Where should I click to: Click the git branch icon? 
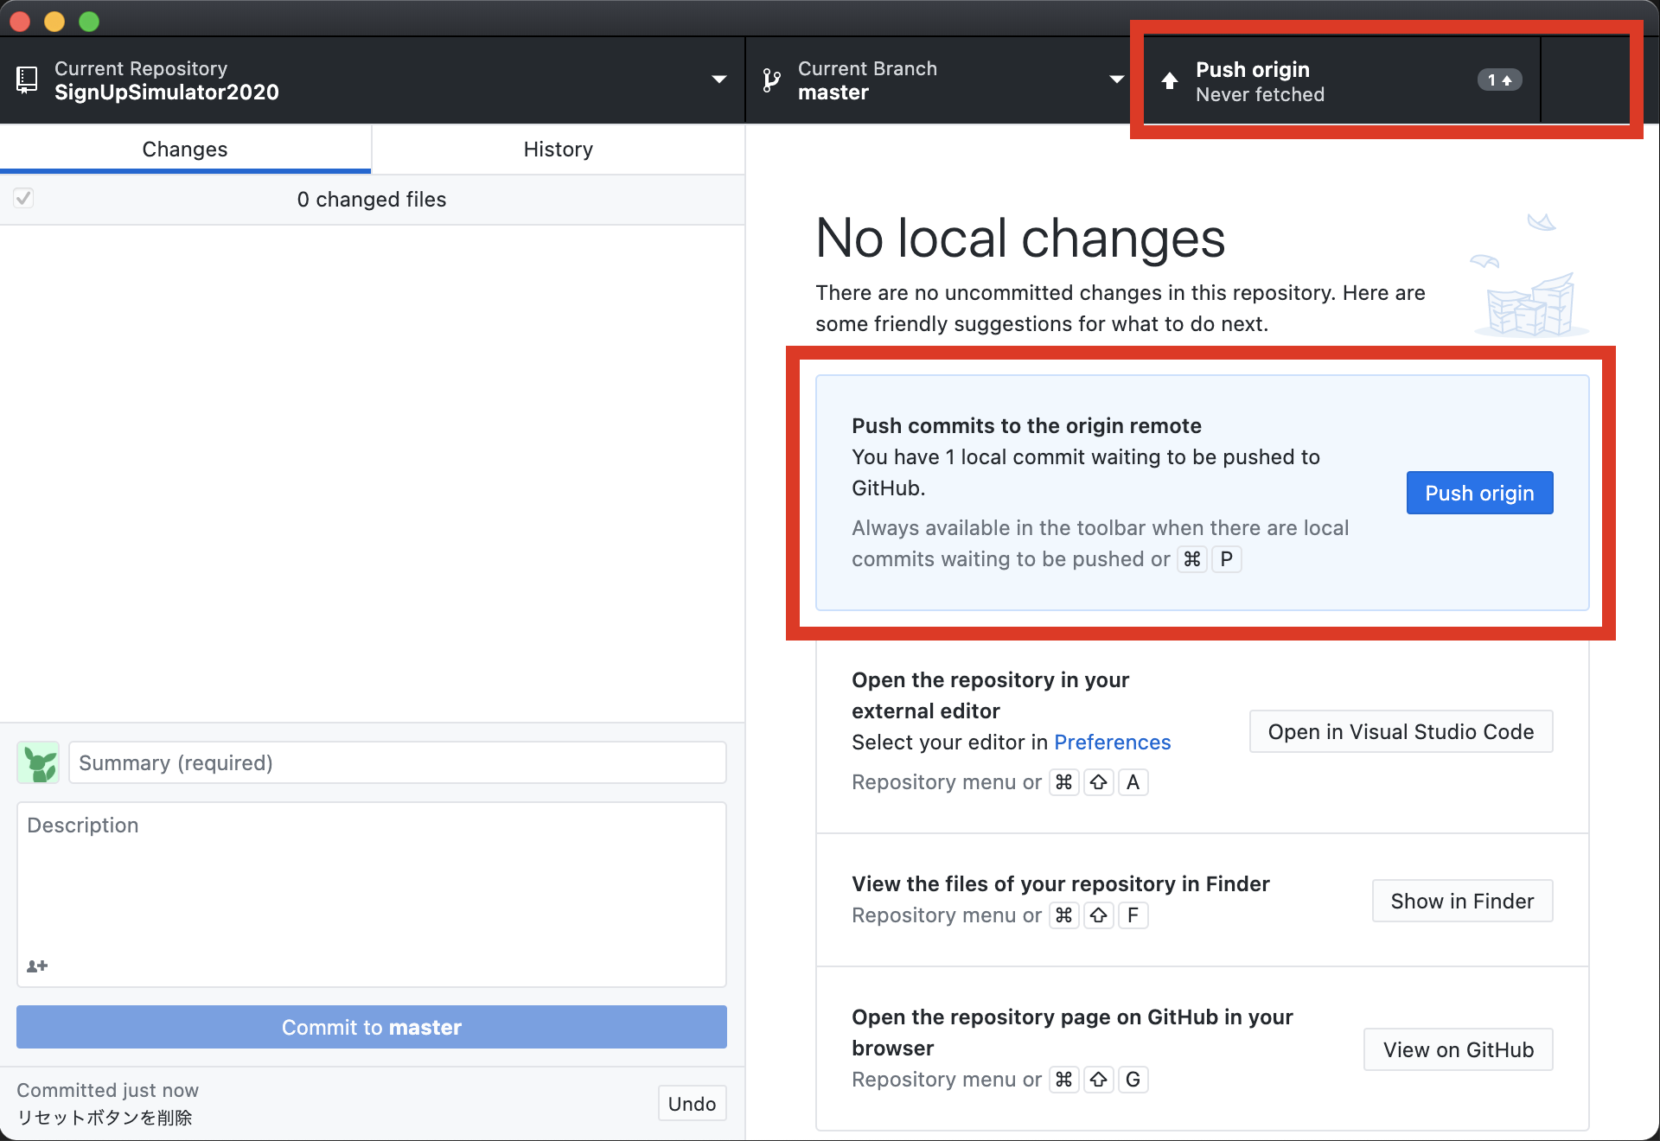pos(771,80)
